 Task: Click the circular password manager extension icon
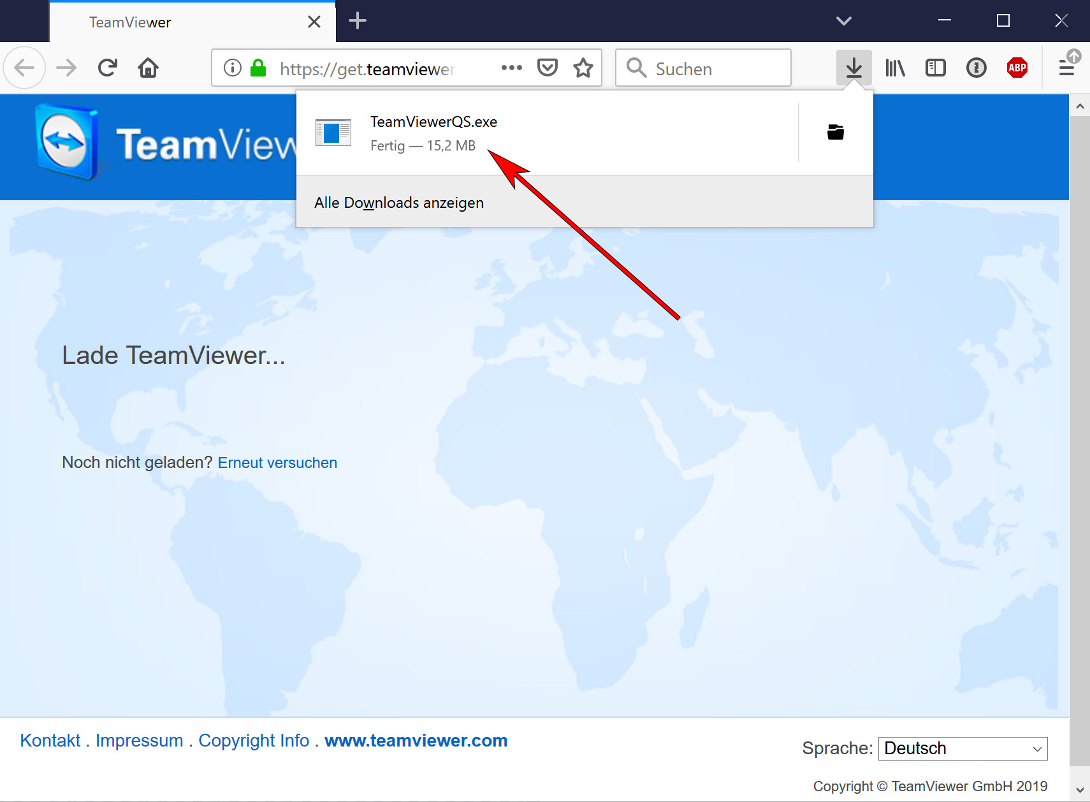[x=977, y=68]
